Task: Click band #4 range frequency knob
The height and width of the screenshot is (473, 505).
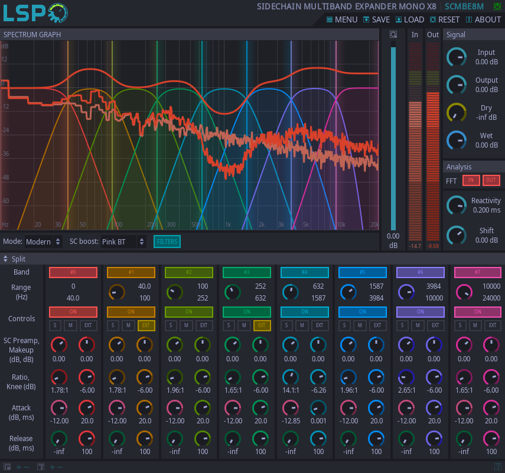Action: coord(291,292)
